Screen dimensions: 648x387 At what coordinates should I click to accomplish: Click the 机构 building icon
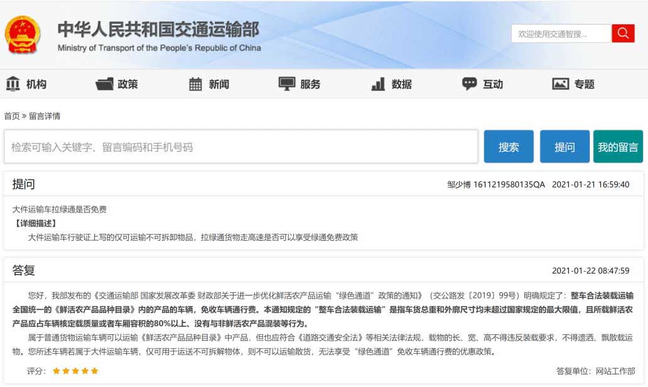coord(13,84)
